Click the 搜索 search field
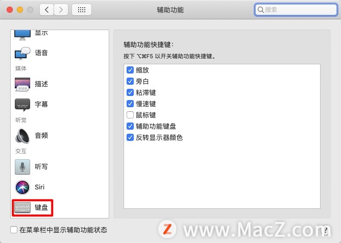341x243 pixels. tap(296, 10)
